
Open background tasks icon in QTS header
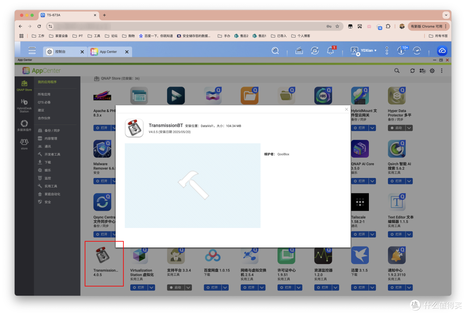tap(299, 51)
